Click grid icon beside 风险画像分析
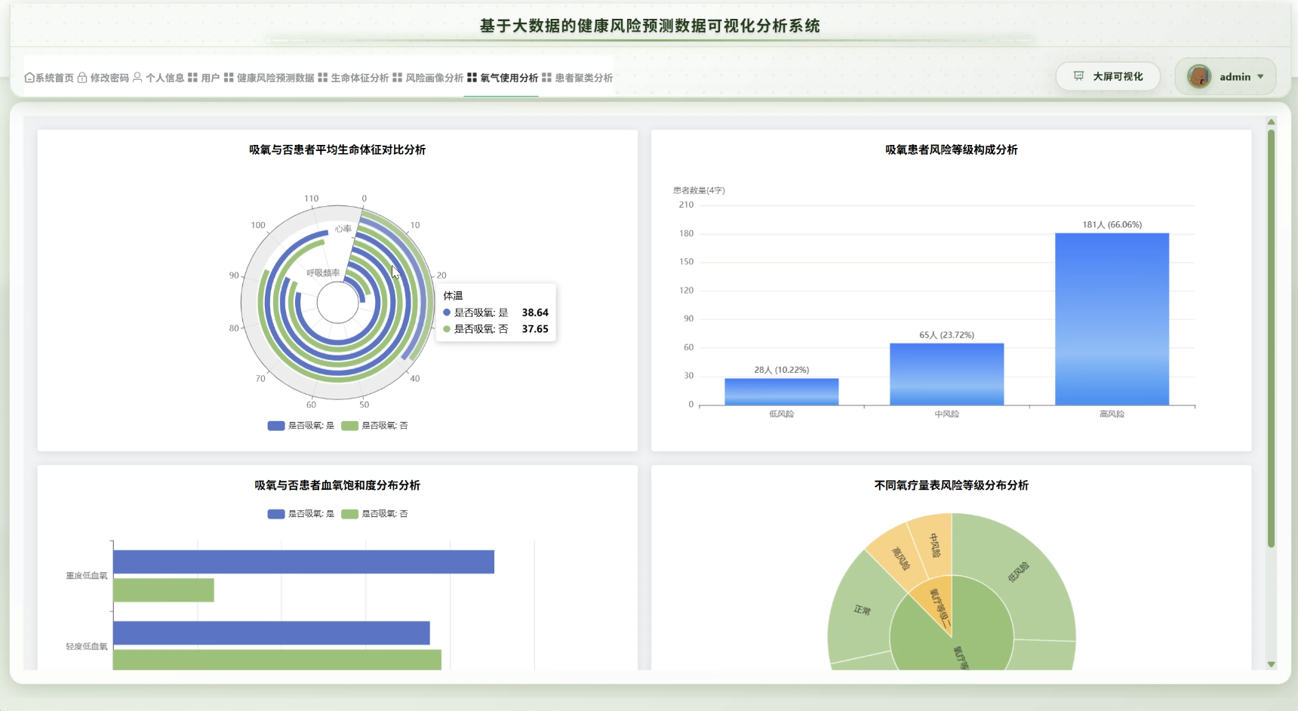Viewport: 1298px width, 711px height. 398,78
